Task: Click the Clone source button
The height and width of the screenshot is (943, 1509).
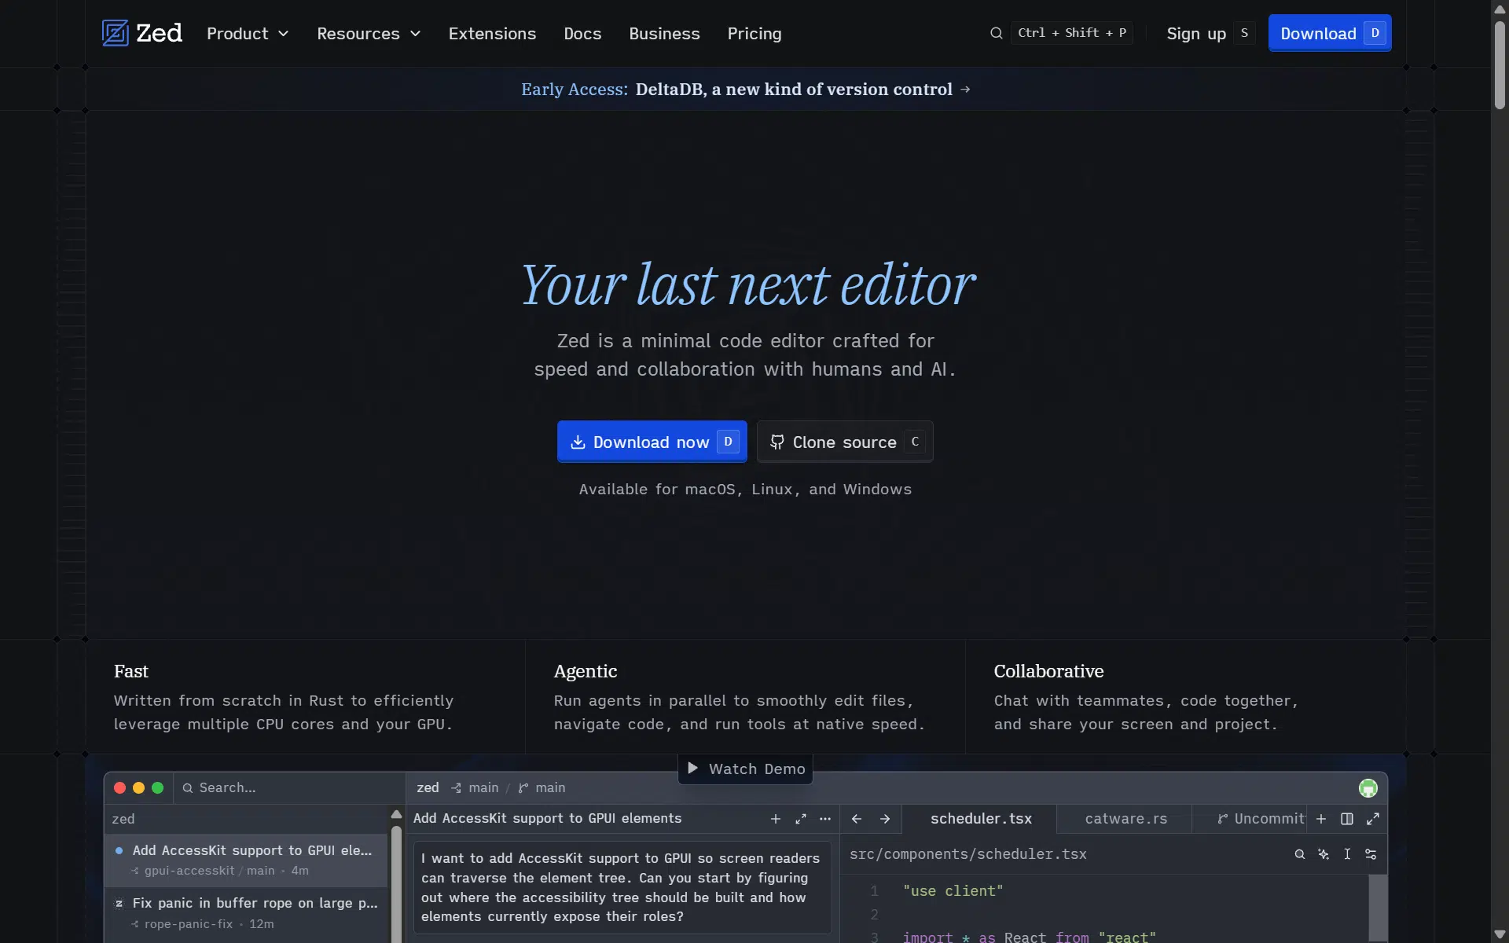Action: 845,442
